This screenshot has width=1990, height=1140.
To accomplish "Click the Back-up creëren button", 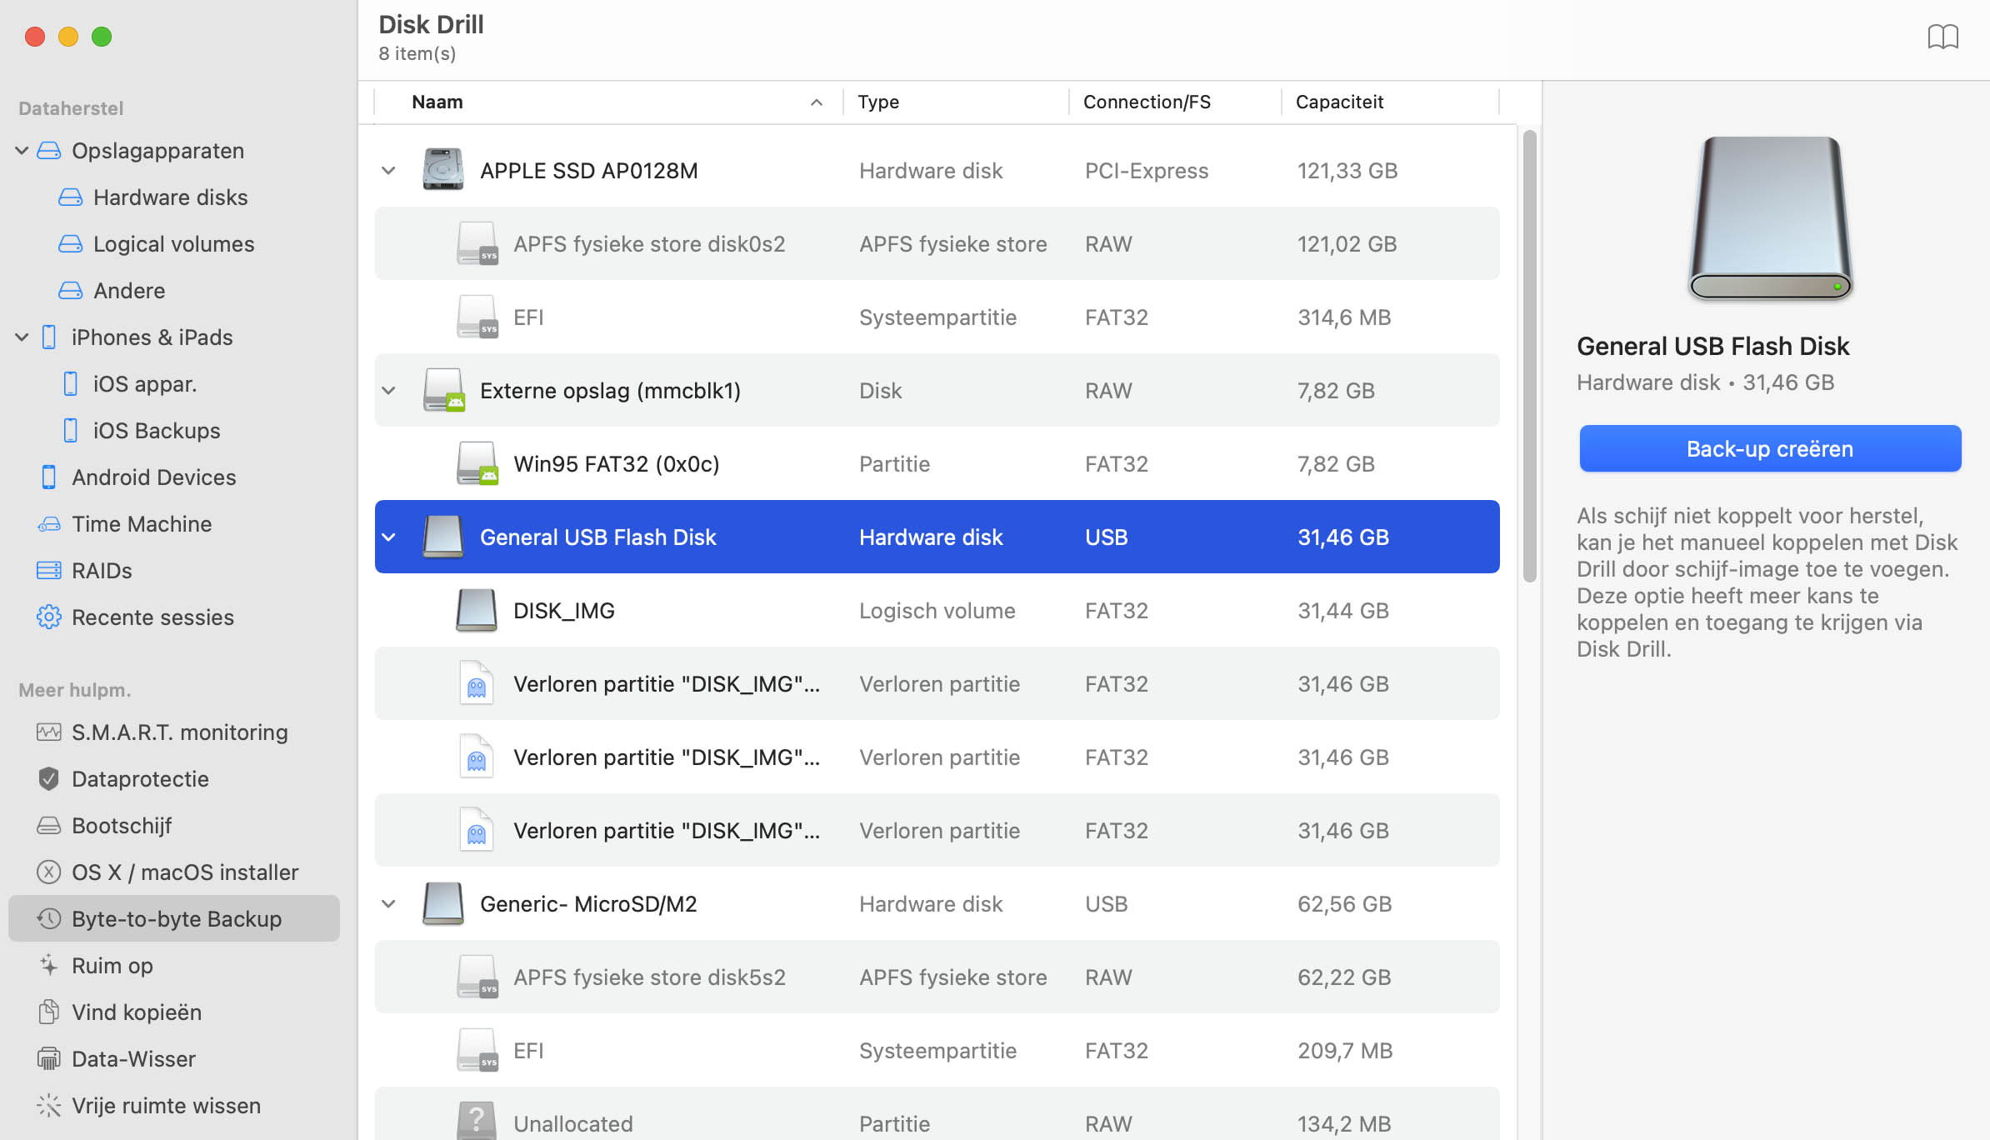I will tap(1770, 448).
